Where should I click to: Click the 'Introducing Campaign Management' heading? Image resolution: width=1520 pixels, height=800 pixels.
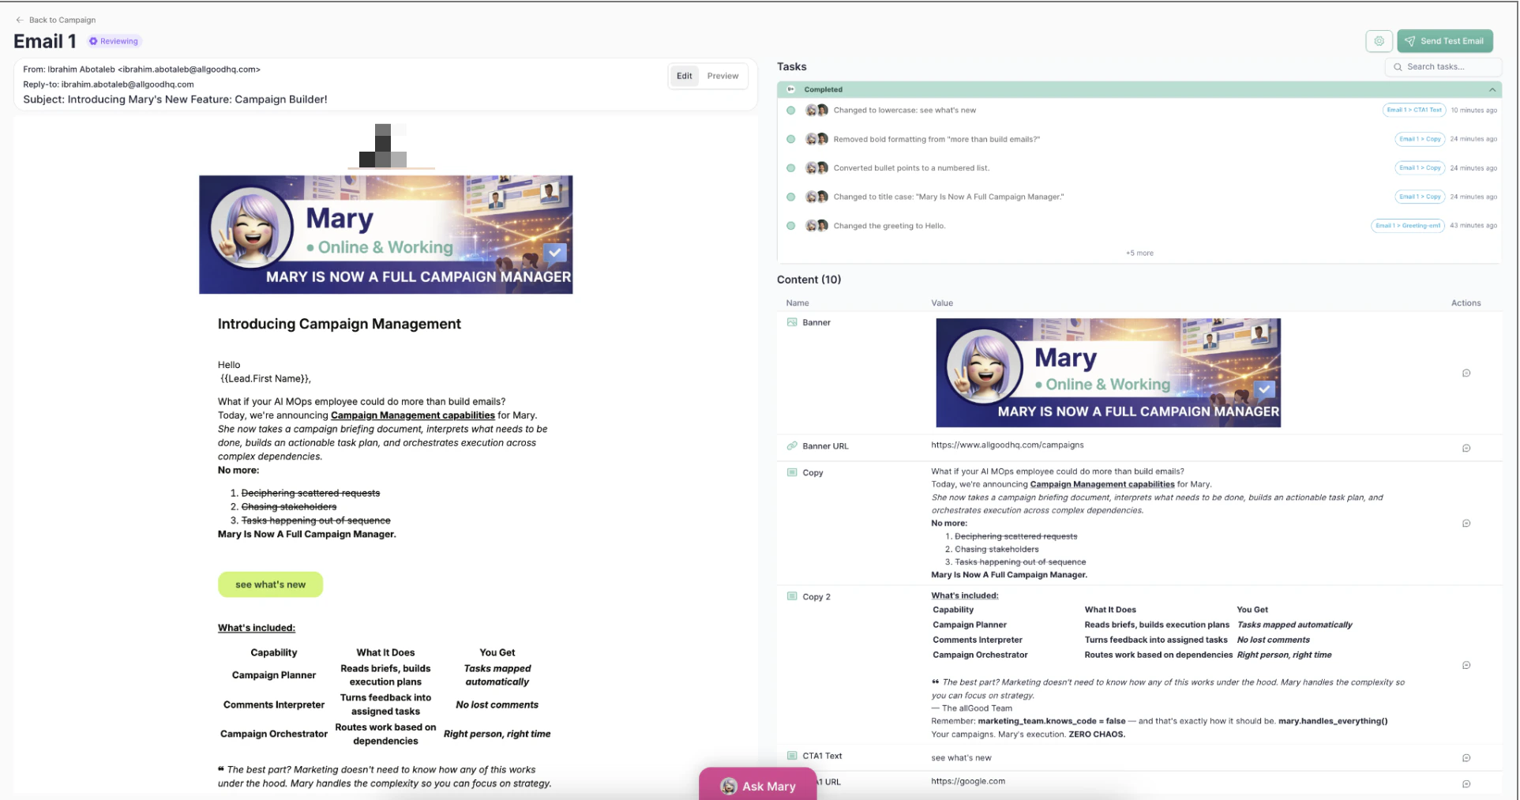(x=339, y=324)
